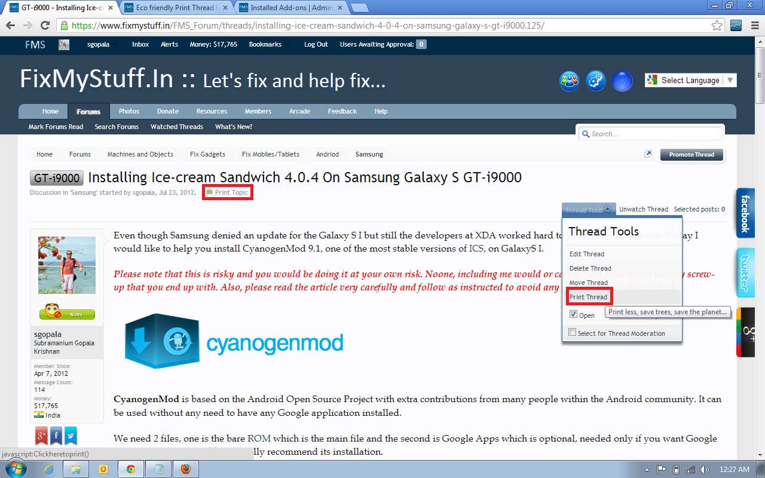Click the red Google+ icon under sgopala's profile
This screenshot has height=478, width=765.
click(x=41, y=436)
